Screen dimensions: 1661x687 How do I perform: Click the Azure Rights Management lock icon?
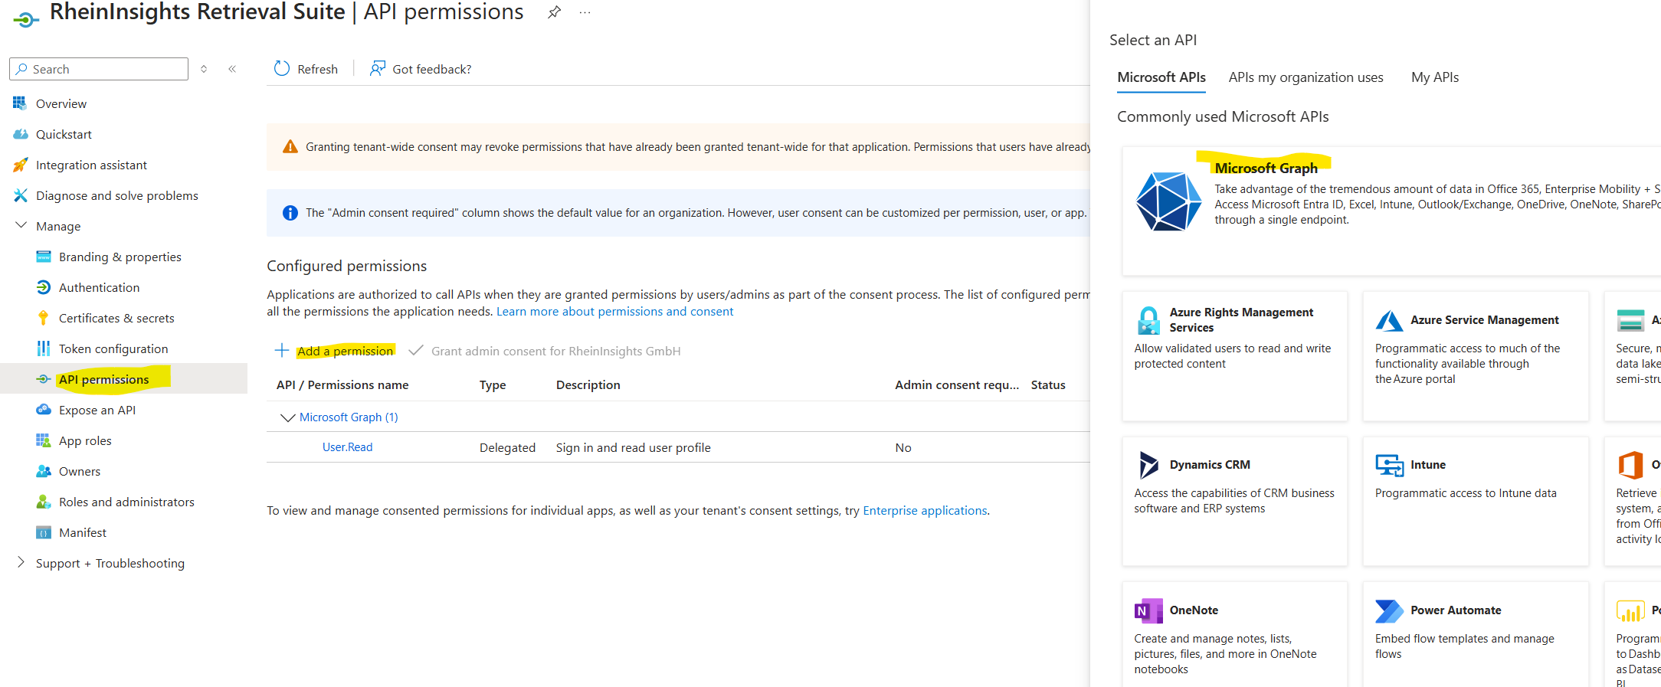tap(1148, 320)
